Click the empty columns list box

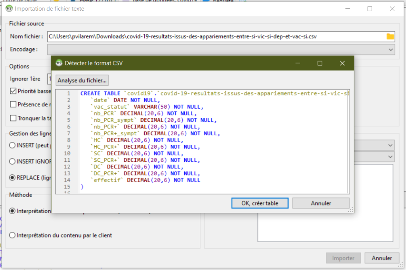pyautogui.click(x=325, y=227)
